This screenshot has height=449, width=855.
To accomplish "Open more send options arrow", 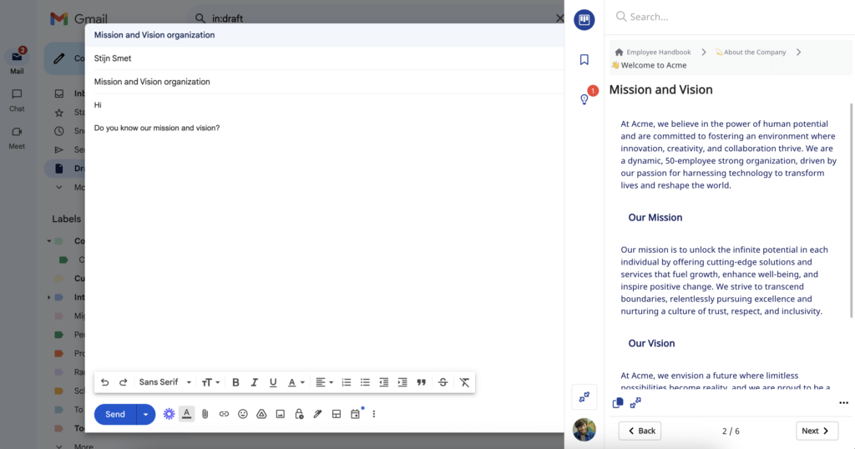I will [146, 414].
